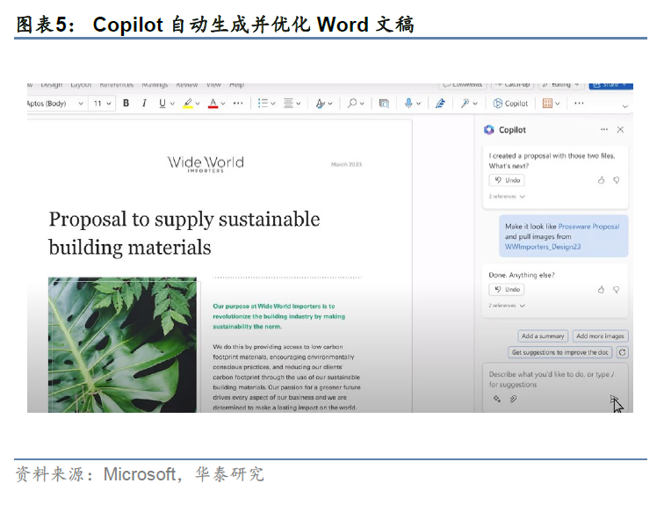Image resolution: width=664 pixels, height=505 pixels.
Task: Open font color dropdown arrow
Action: point(223,104)
